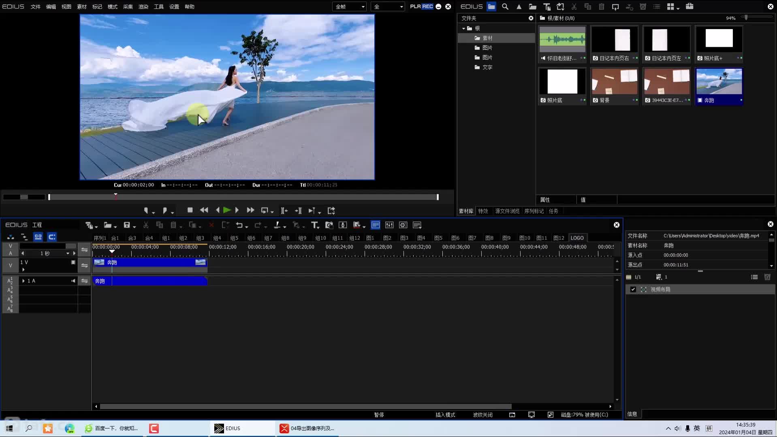Click the Rewind double-arrow button
777x437 pixels.
tap(204, 210)
